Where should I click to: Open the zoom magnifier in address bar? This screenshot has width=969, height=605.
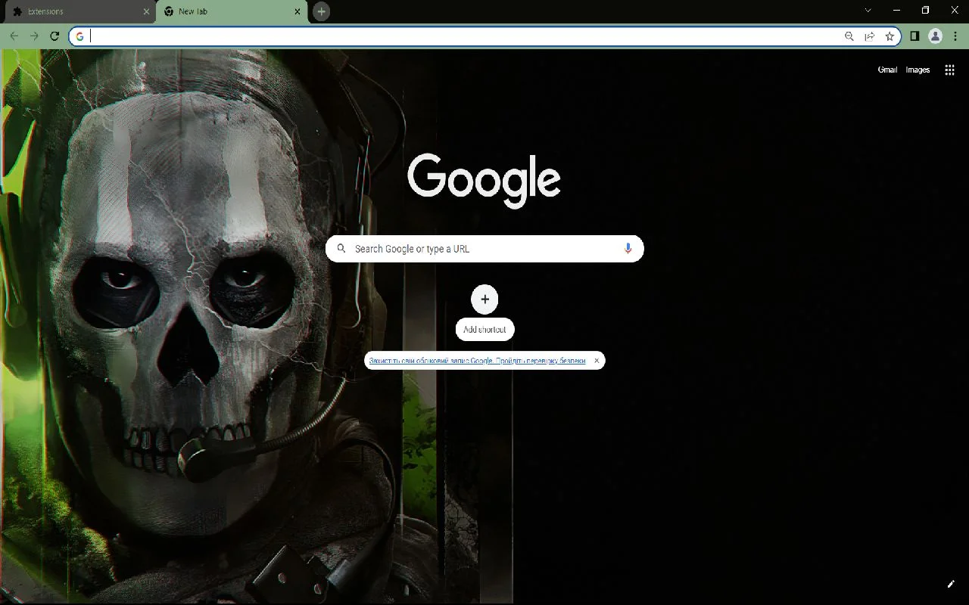click(x=849, y=36)
